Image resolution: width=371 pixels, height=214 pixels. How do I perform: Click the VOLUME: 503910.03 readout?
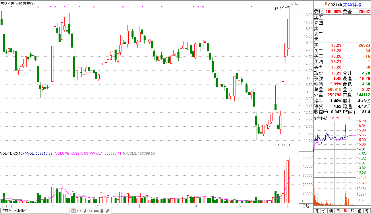pos(71,154)
